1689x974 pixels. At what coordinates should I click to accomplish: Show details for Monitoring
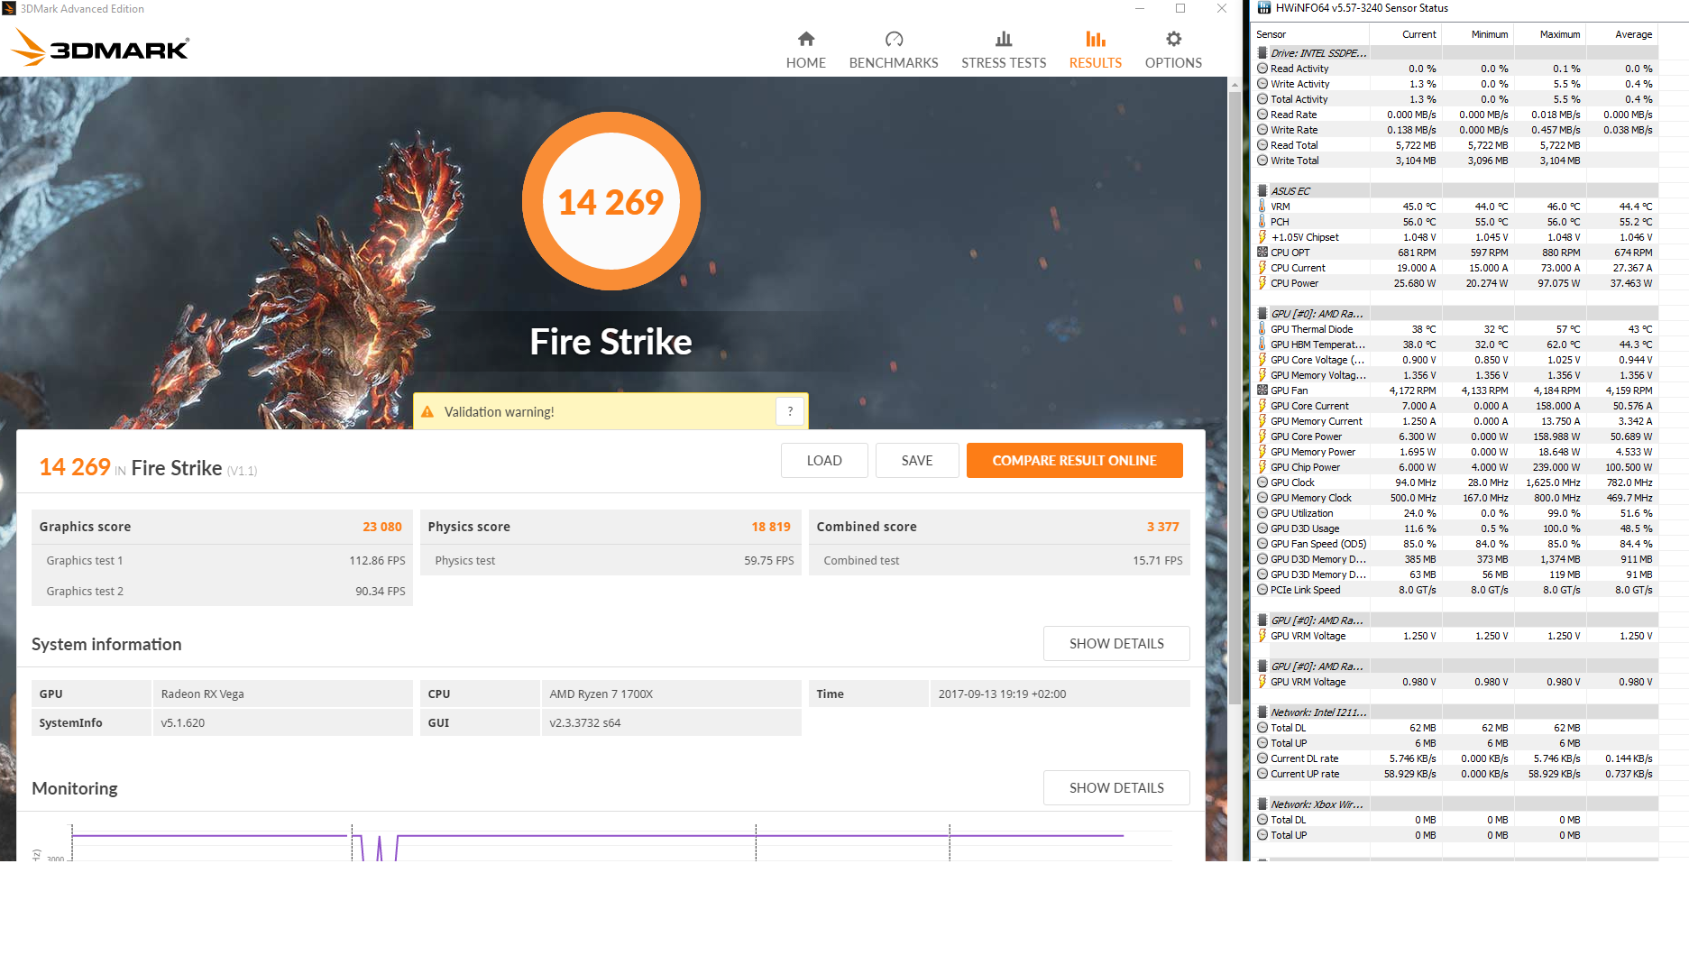coord(1116,787)
